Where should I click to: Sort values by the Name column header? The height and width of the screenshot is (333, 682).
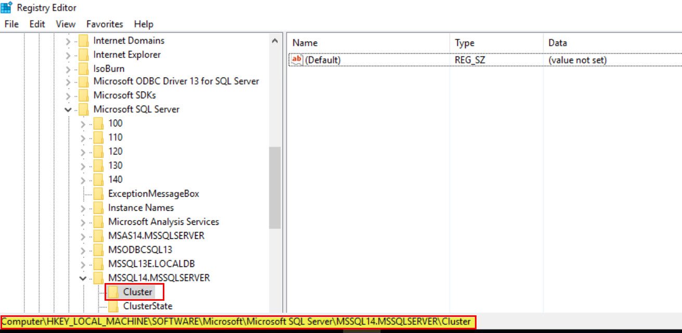369,43
